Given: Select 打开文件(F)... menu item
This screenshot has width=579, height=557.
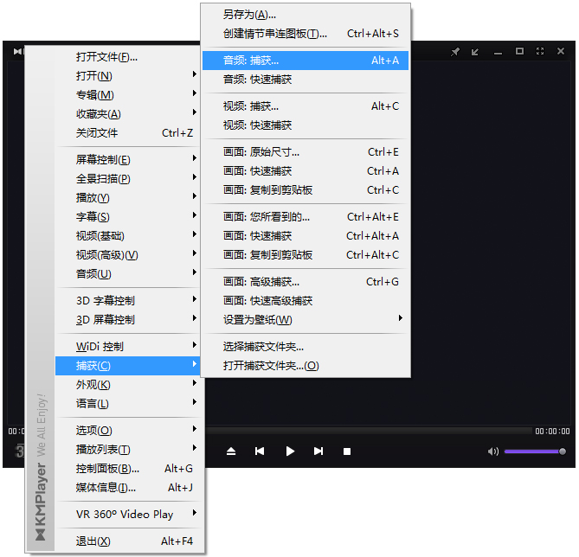Looking at the screenshot, I should coord(128,57).
